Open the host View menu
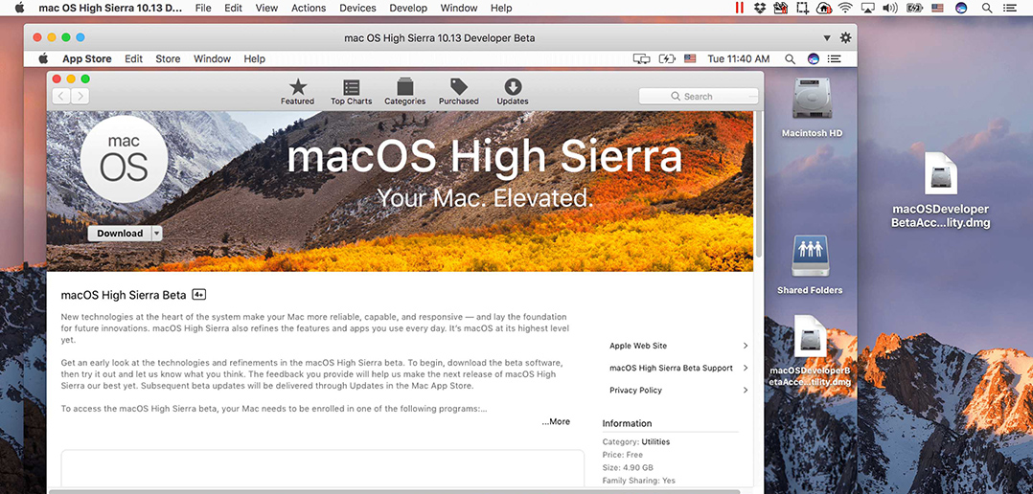The height and width of the screenshot is (494, 1033). pyautogui.click(x=266, y=8)
